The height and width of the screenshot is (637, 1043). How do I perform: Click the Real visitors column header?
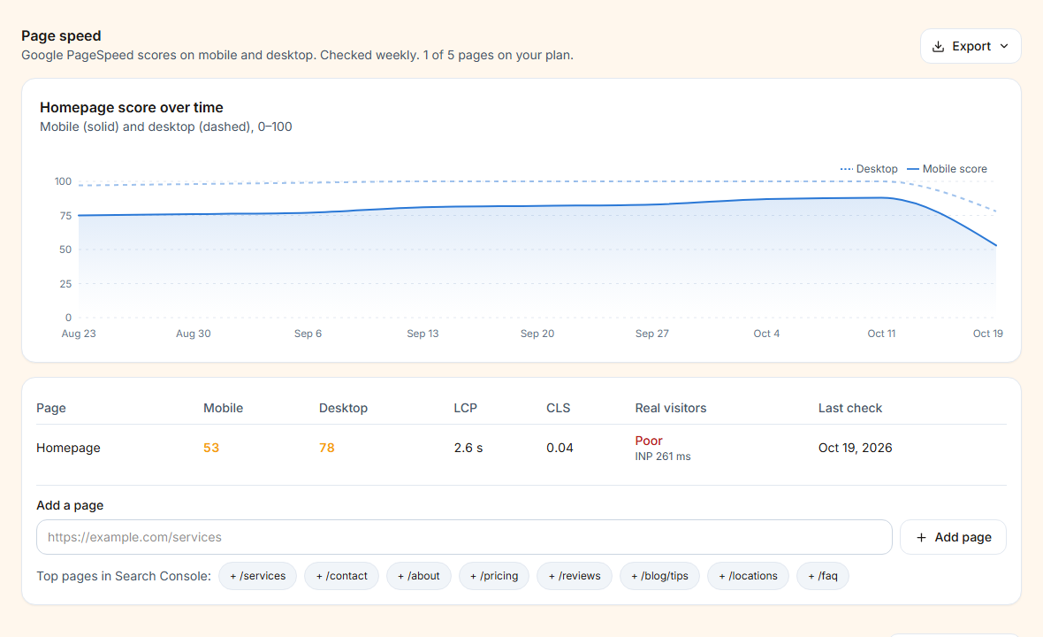(671, 408)
